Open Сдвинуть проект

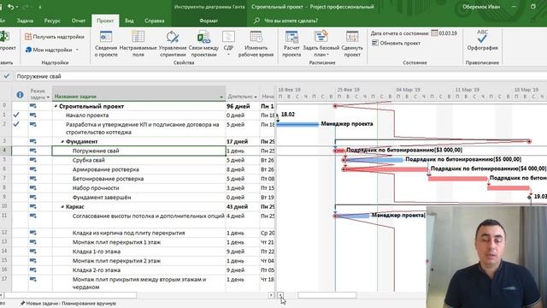pos(352,44)
